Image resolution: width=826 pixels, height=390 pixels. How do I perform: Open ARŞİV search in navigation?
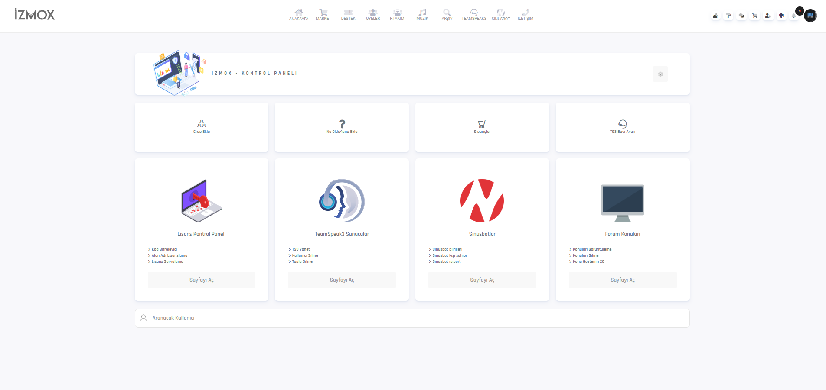(x=447, y=15)
